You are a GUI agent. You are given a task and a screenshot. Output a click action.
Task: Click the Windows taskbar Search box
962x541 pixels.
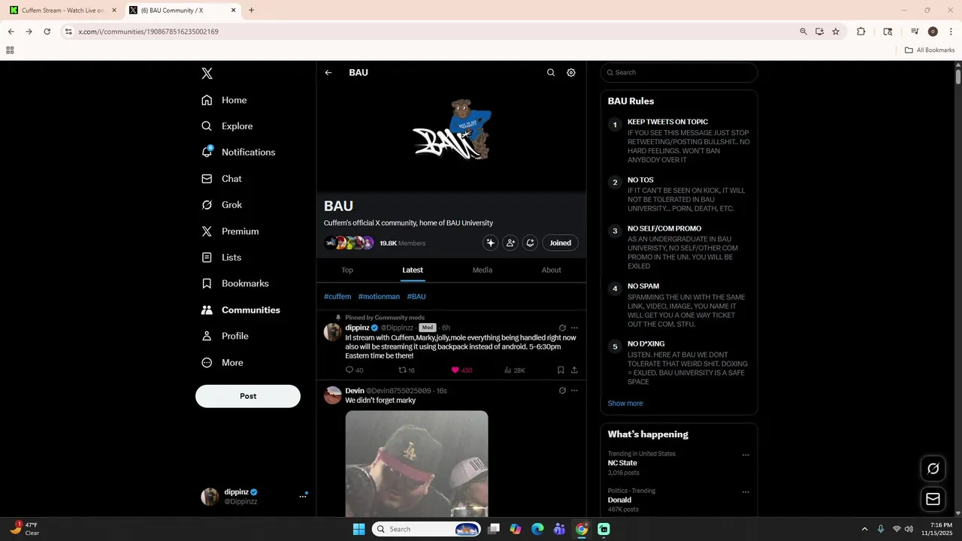pos(426,529)
